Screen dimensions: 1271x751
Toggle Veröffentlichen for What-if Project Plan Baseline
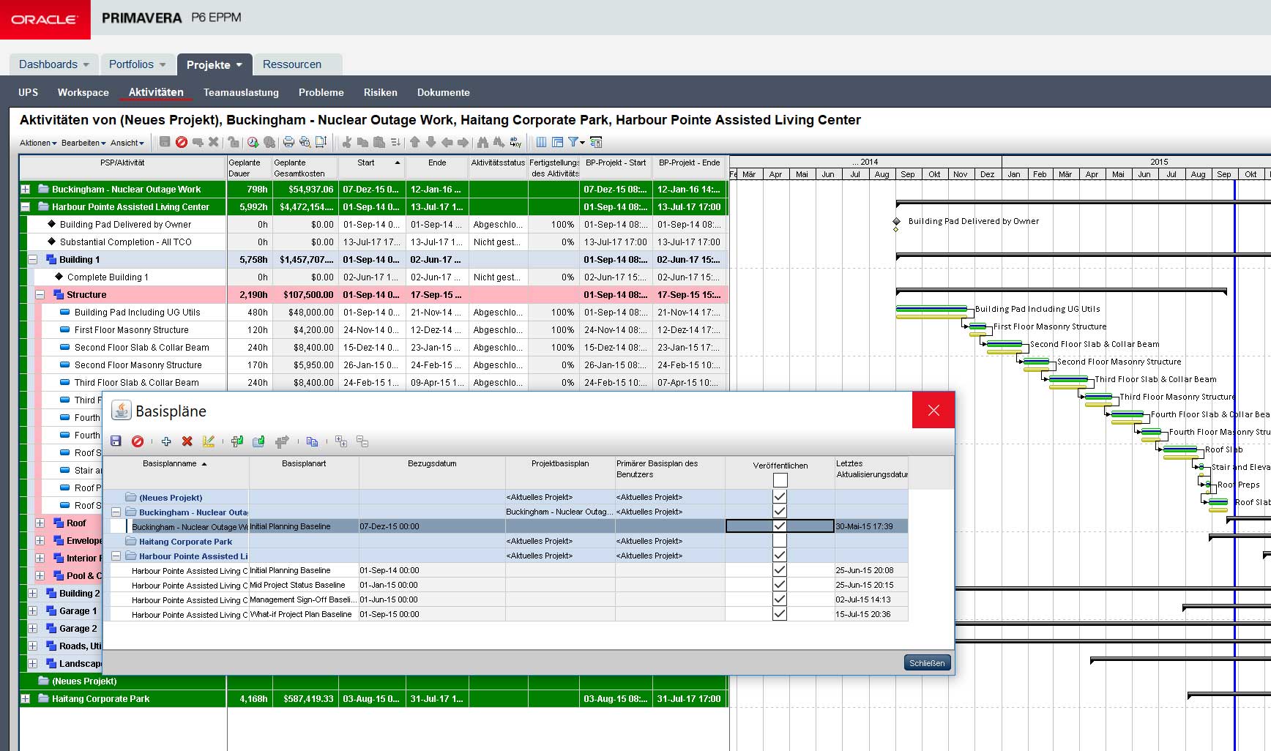tap(780, 614)
